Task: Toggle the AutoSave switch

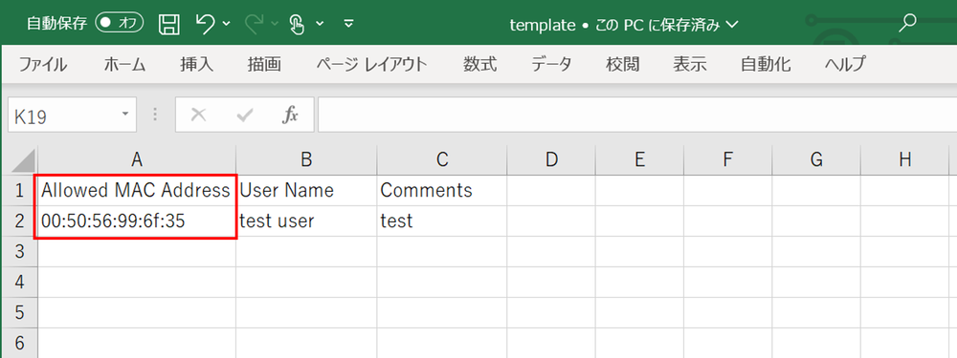Action: click(119, 24)
